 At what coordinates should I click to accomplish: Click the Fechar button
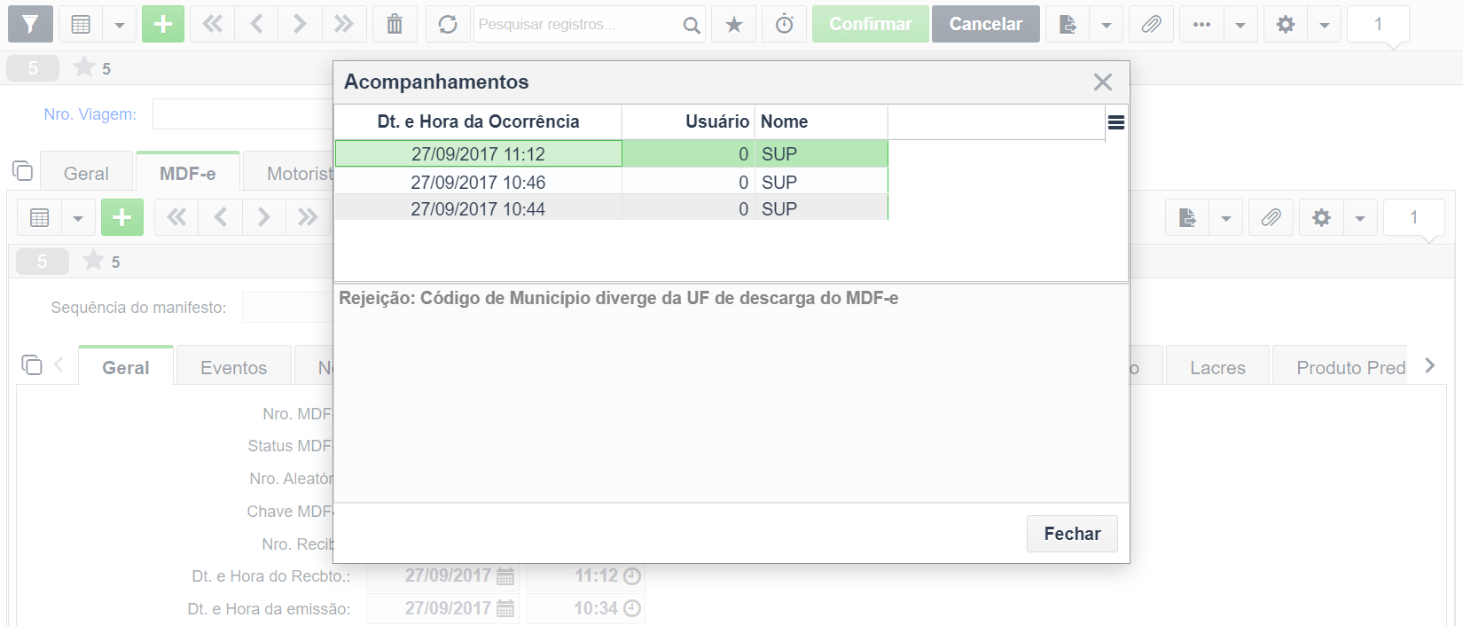point(1072,534)
